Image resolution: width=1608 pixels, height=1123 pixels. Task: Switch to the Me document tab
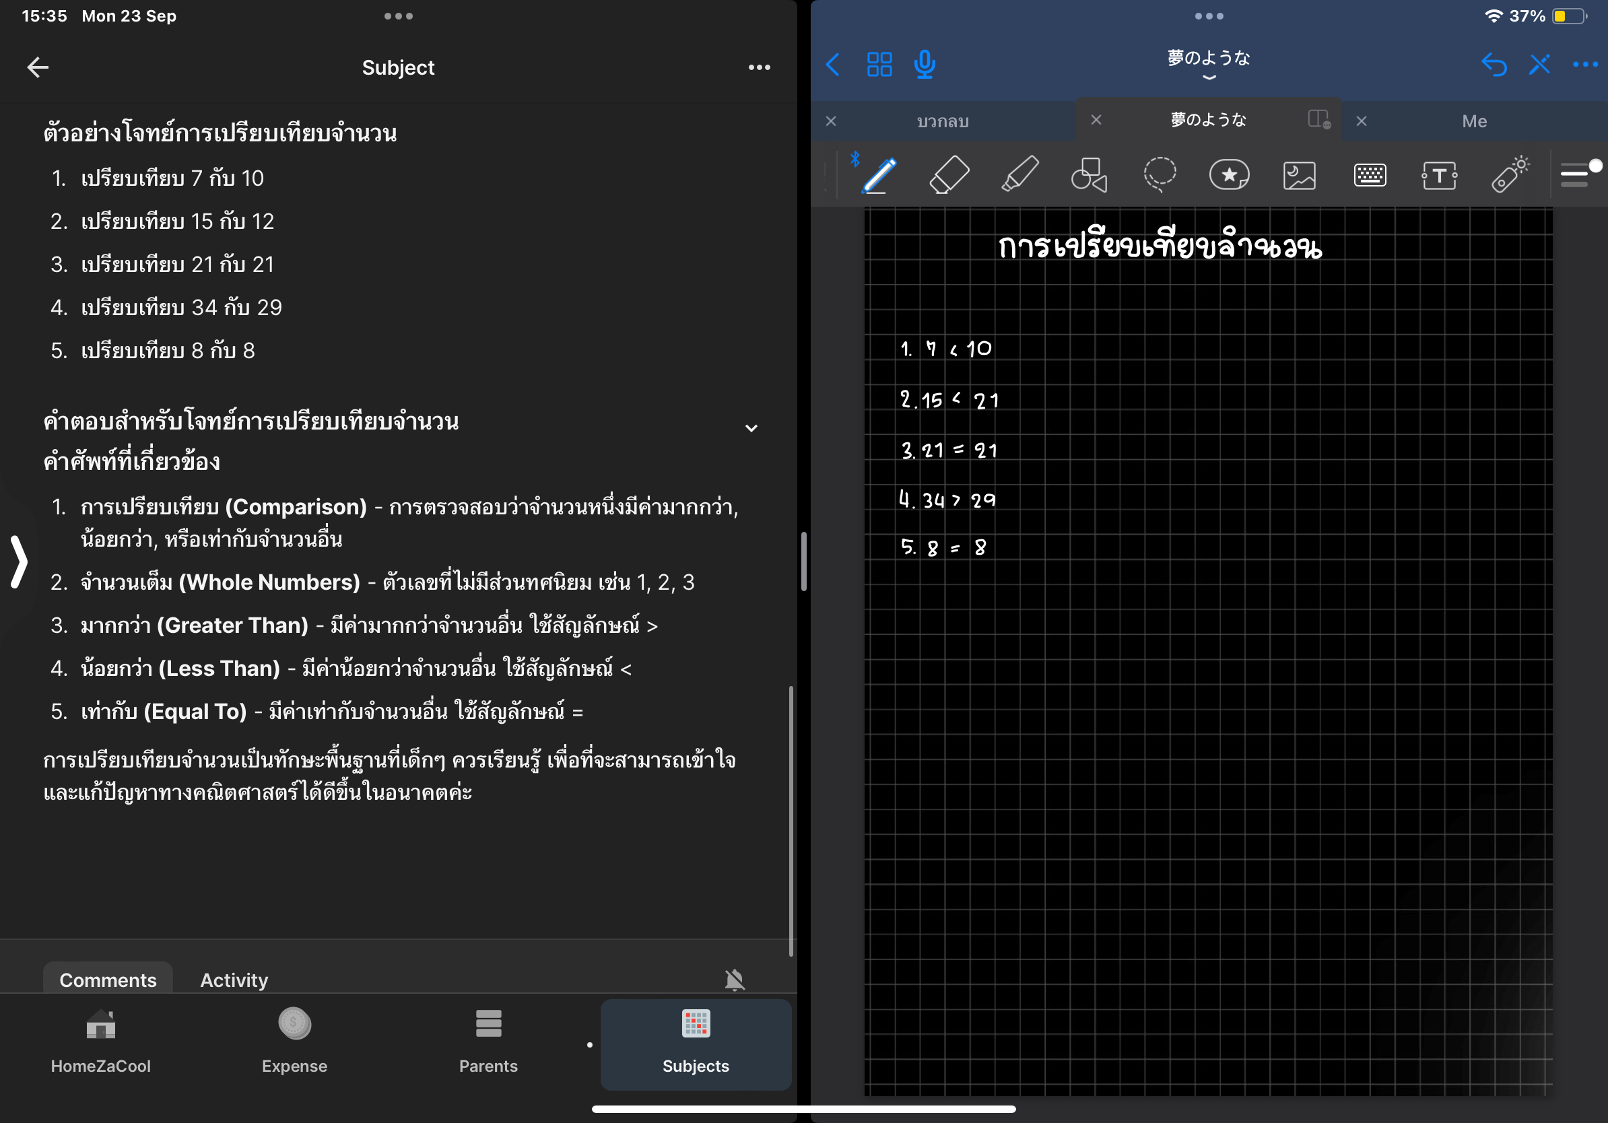(1474, 121)
